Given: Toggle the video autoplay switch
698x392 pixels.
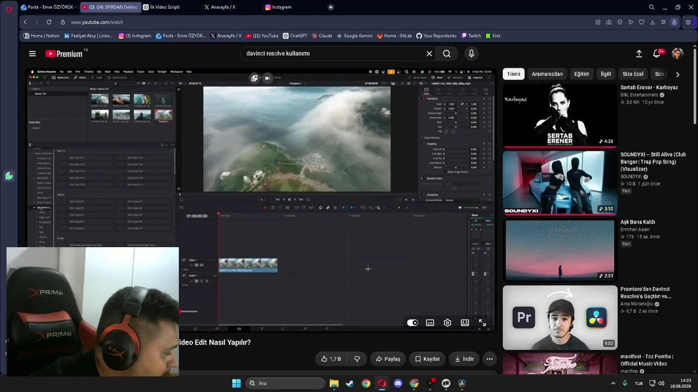Looking at the screenshot, I should [413, 323].
